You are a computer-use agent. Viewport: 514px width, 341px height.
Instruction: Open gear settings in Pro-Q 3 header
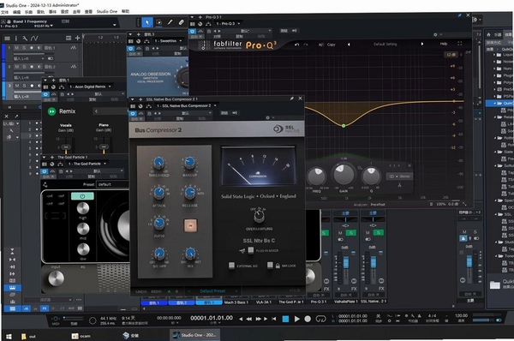(435, 34)
